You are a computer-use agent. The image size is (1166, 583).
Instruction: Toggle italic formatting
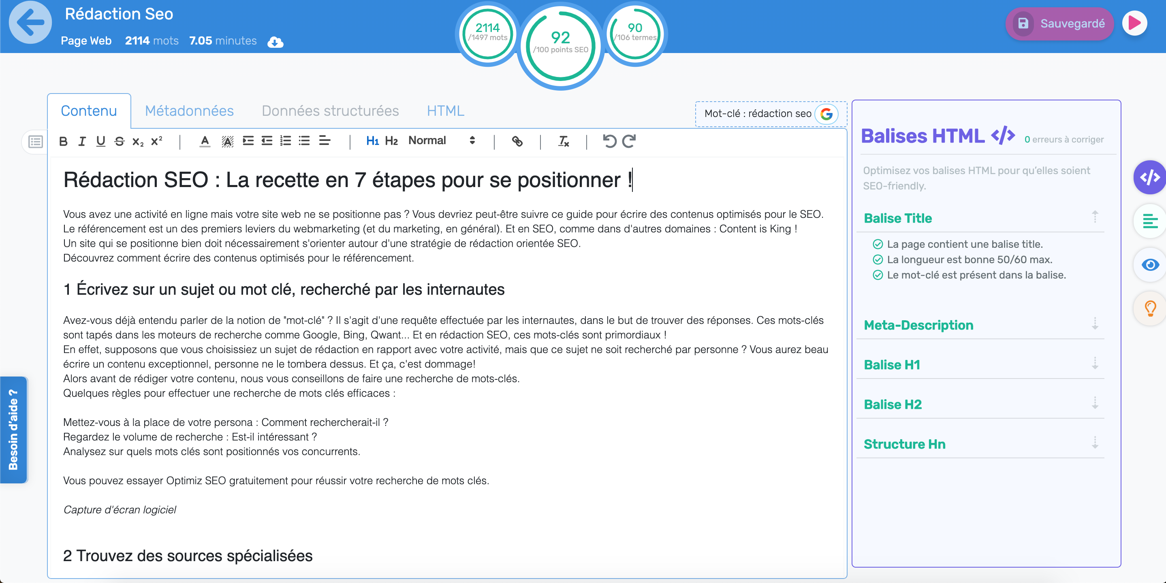click(82, 141)
